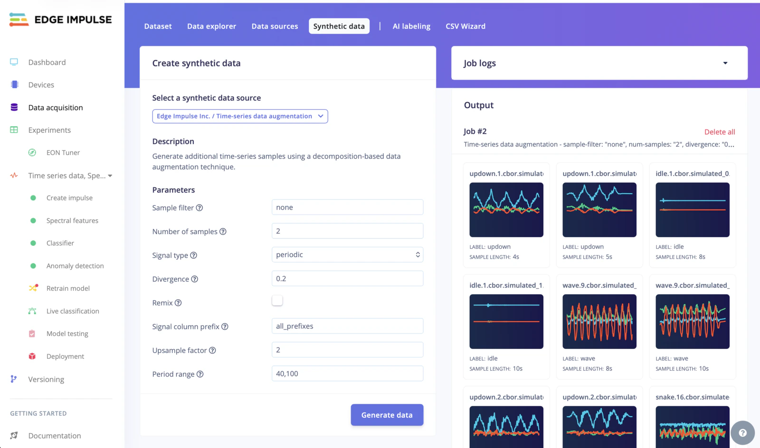Click the Live classification icon
Screen dimensions: 760x448
pos(32,311)
